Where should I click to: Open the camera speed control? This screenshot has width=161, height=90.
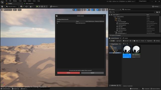[x=103, y=10]
